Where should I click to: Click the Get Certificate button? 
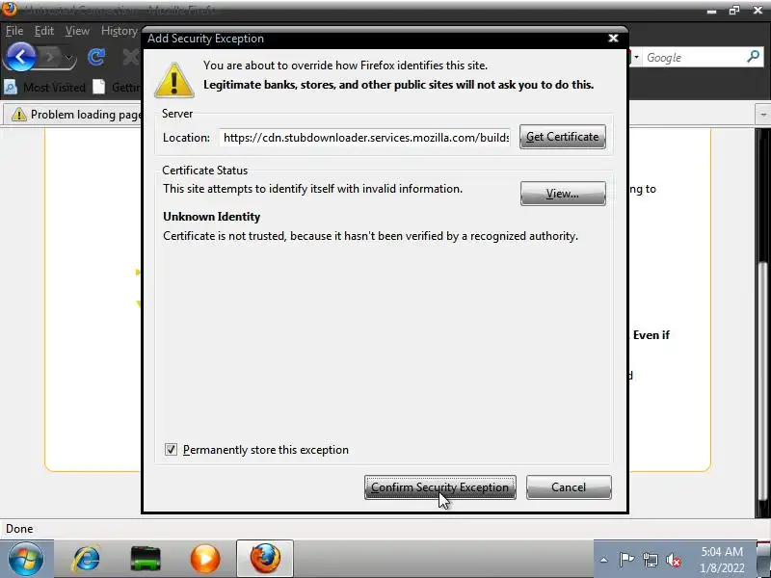(x=563, y=137)
